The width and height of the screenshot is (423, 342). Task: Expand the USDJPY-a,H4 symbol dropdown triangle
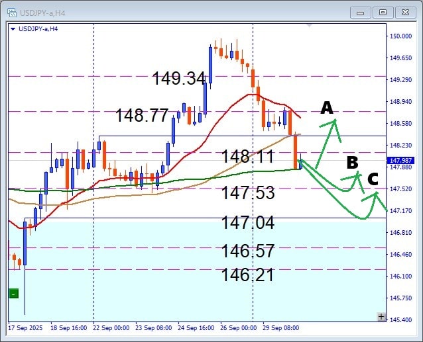coord(13,28)
